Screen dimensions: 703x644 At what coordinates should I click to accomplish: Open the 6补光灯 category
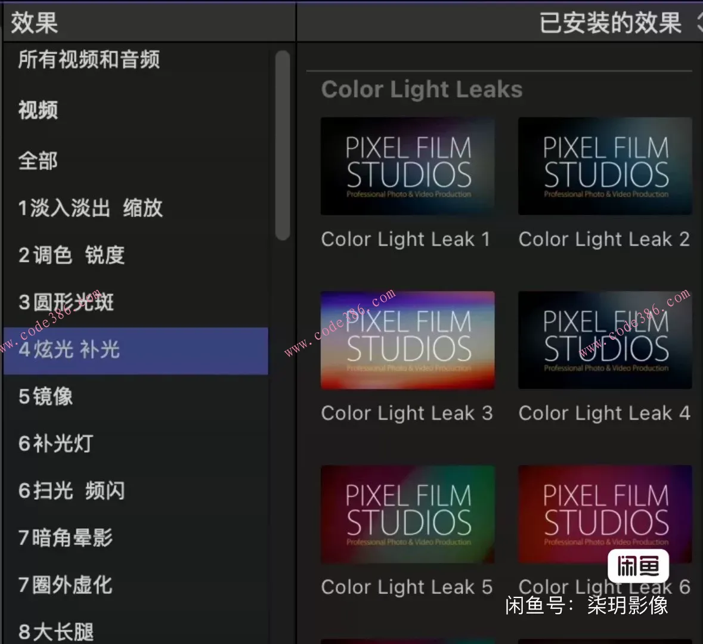click(54, 444)
